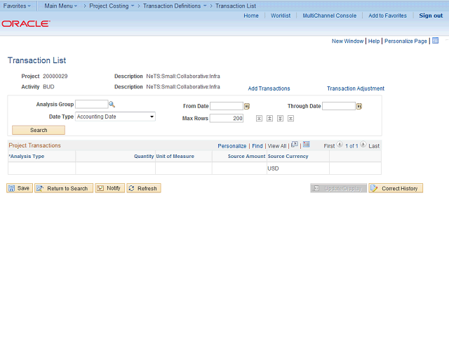Click the previous rows navigation icon
Viewport: 449px width, 337px height.
pos(269,119)
